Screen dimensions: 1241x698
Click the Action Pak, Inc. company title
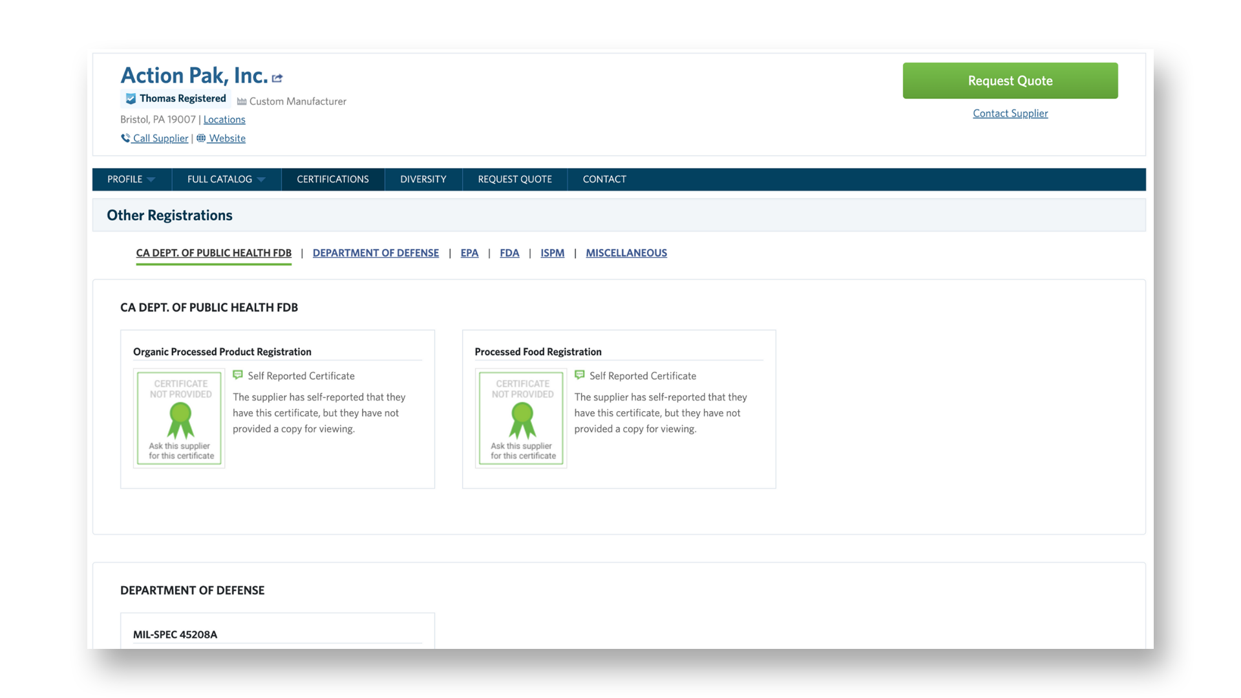pyautogui.click(x=194, y=76)
